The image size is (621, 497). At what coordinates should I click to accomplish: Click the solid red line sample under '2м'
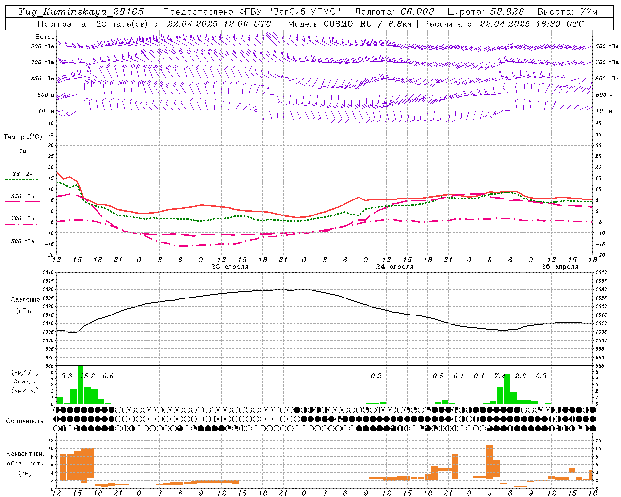coord(23,157)
